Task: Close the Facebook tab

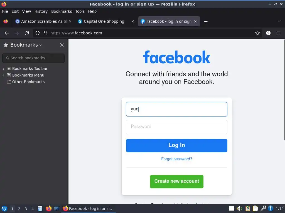Action: coord(195,21)
